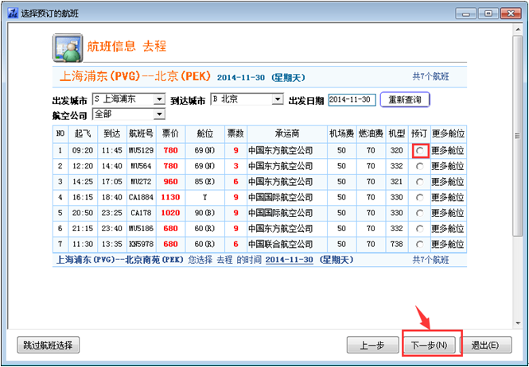Click 中国联合航空公司 carrier cell
This screenshot has height=367, width=529.
[287, 245]
